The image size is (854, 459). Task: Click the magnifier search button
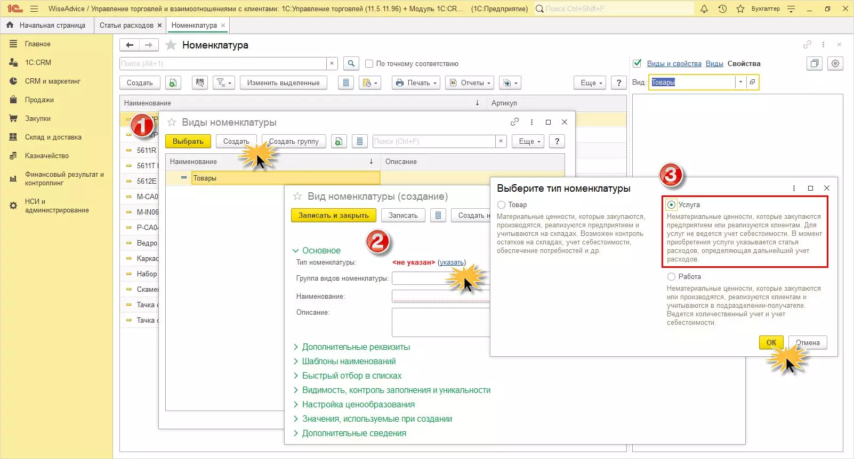[351, 63]
